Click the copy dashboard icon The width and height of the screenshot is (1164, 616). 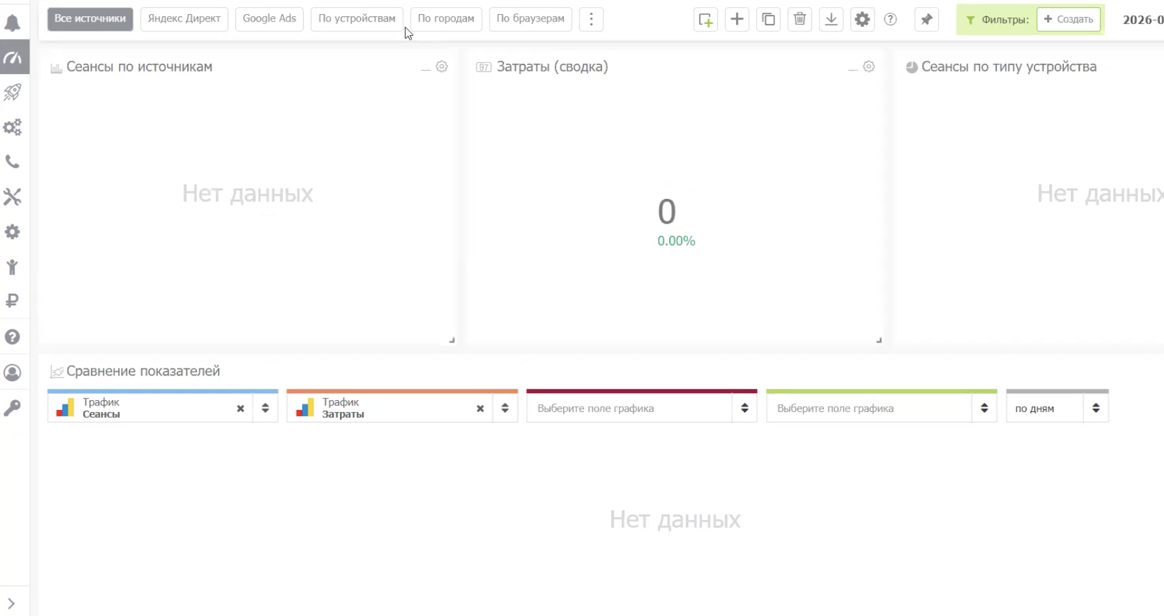tap(768, 19)
